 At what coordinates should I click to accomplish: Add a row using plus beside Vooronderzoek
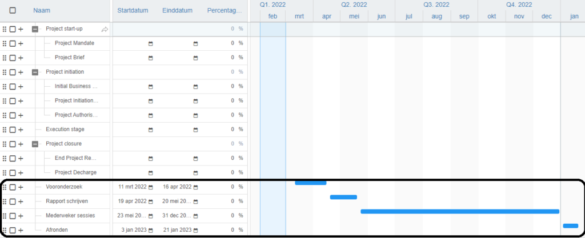tap(21, 187)
